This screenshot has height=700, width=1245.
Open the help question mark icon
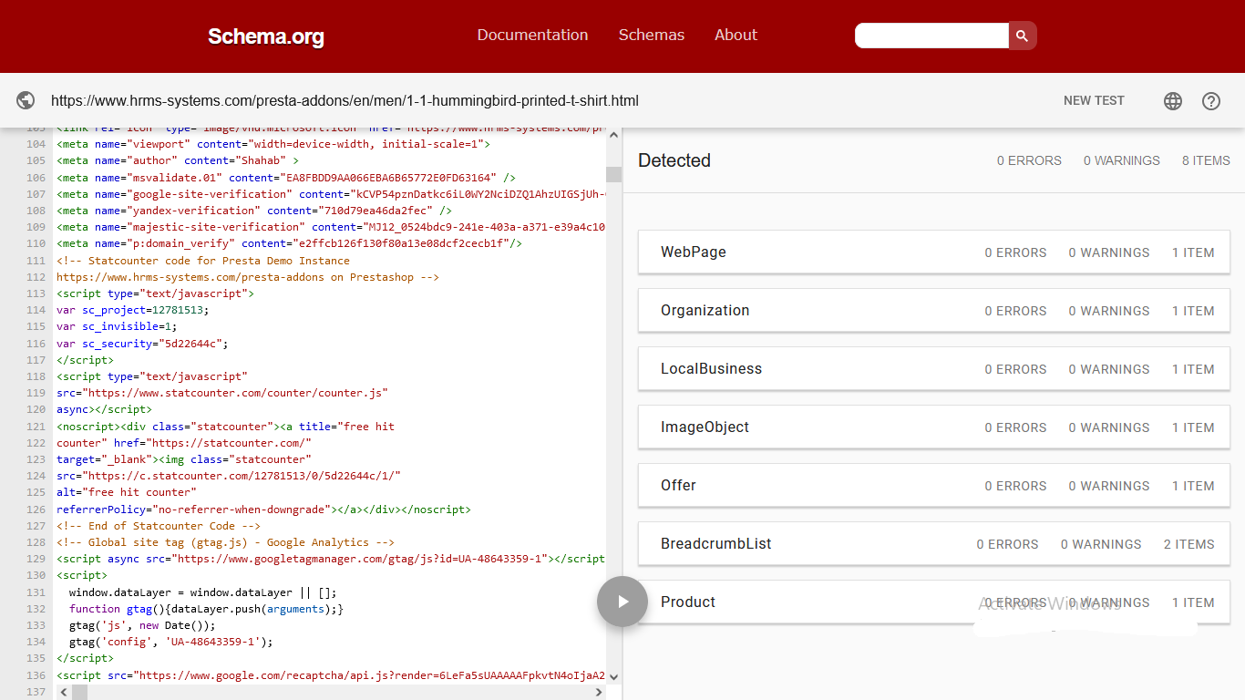click(x=1211, y=101)
